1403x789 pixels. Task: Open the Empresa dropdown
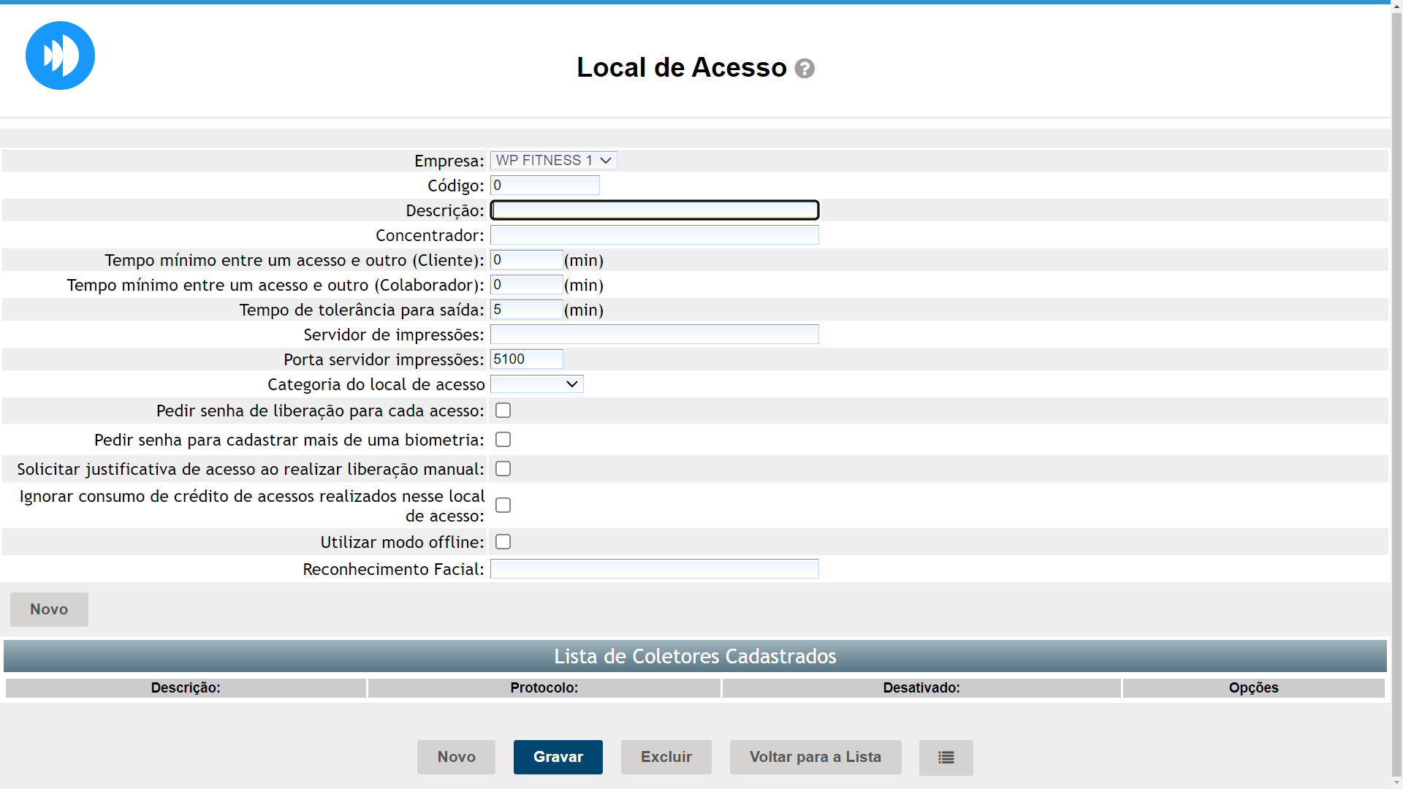pos(553,161)
